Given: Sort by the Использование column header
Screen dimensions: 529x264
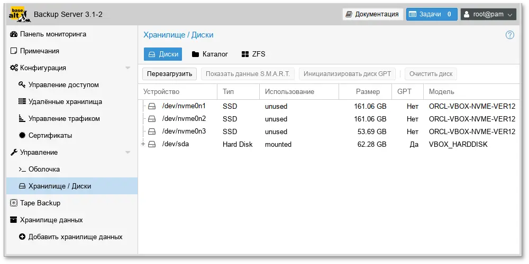Looking at the screenshot, I should click(x=299, y=91).
